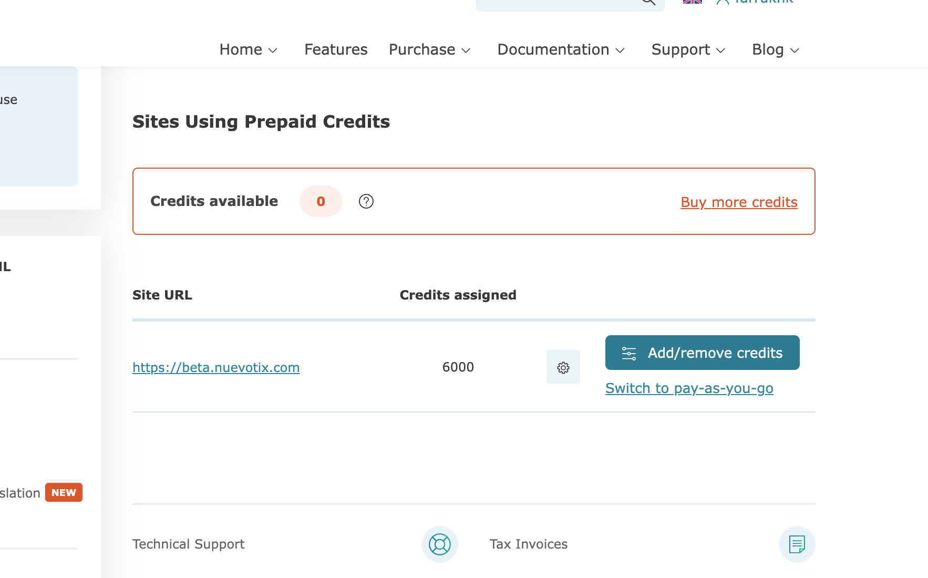This screenshot has height=578, width=928.
Task: Open the https://beta.nuevotix.com site link
Action: click(x=216, y=367)
